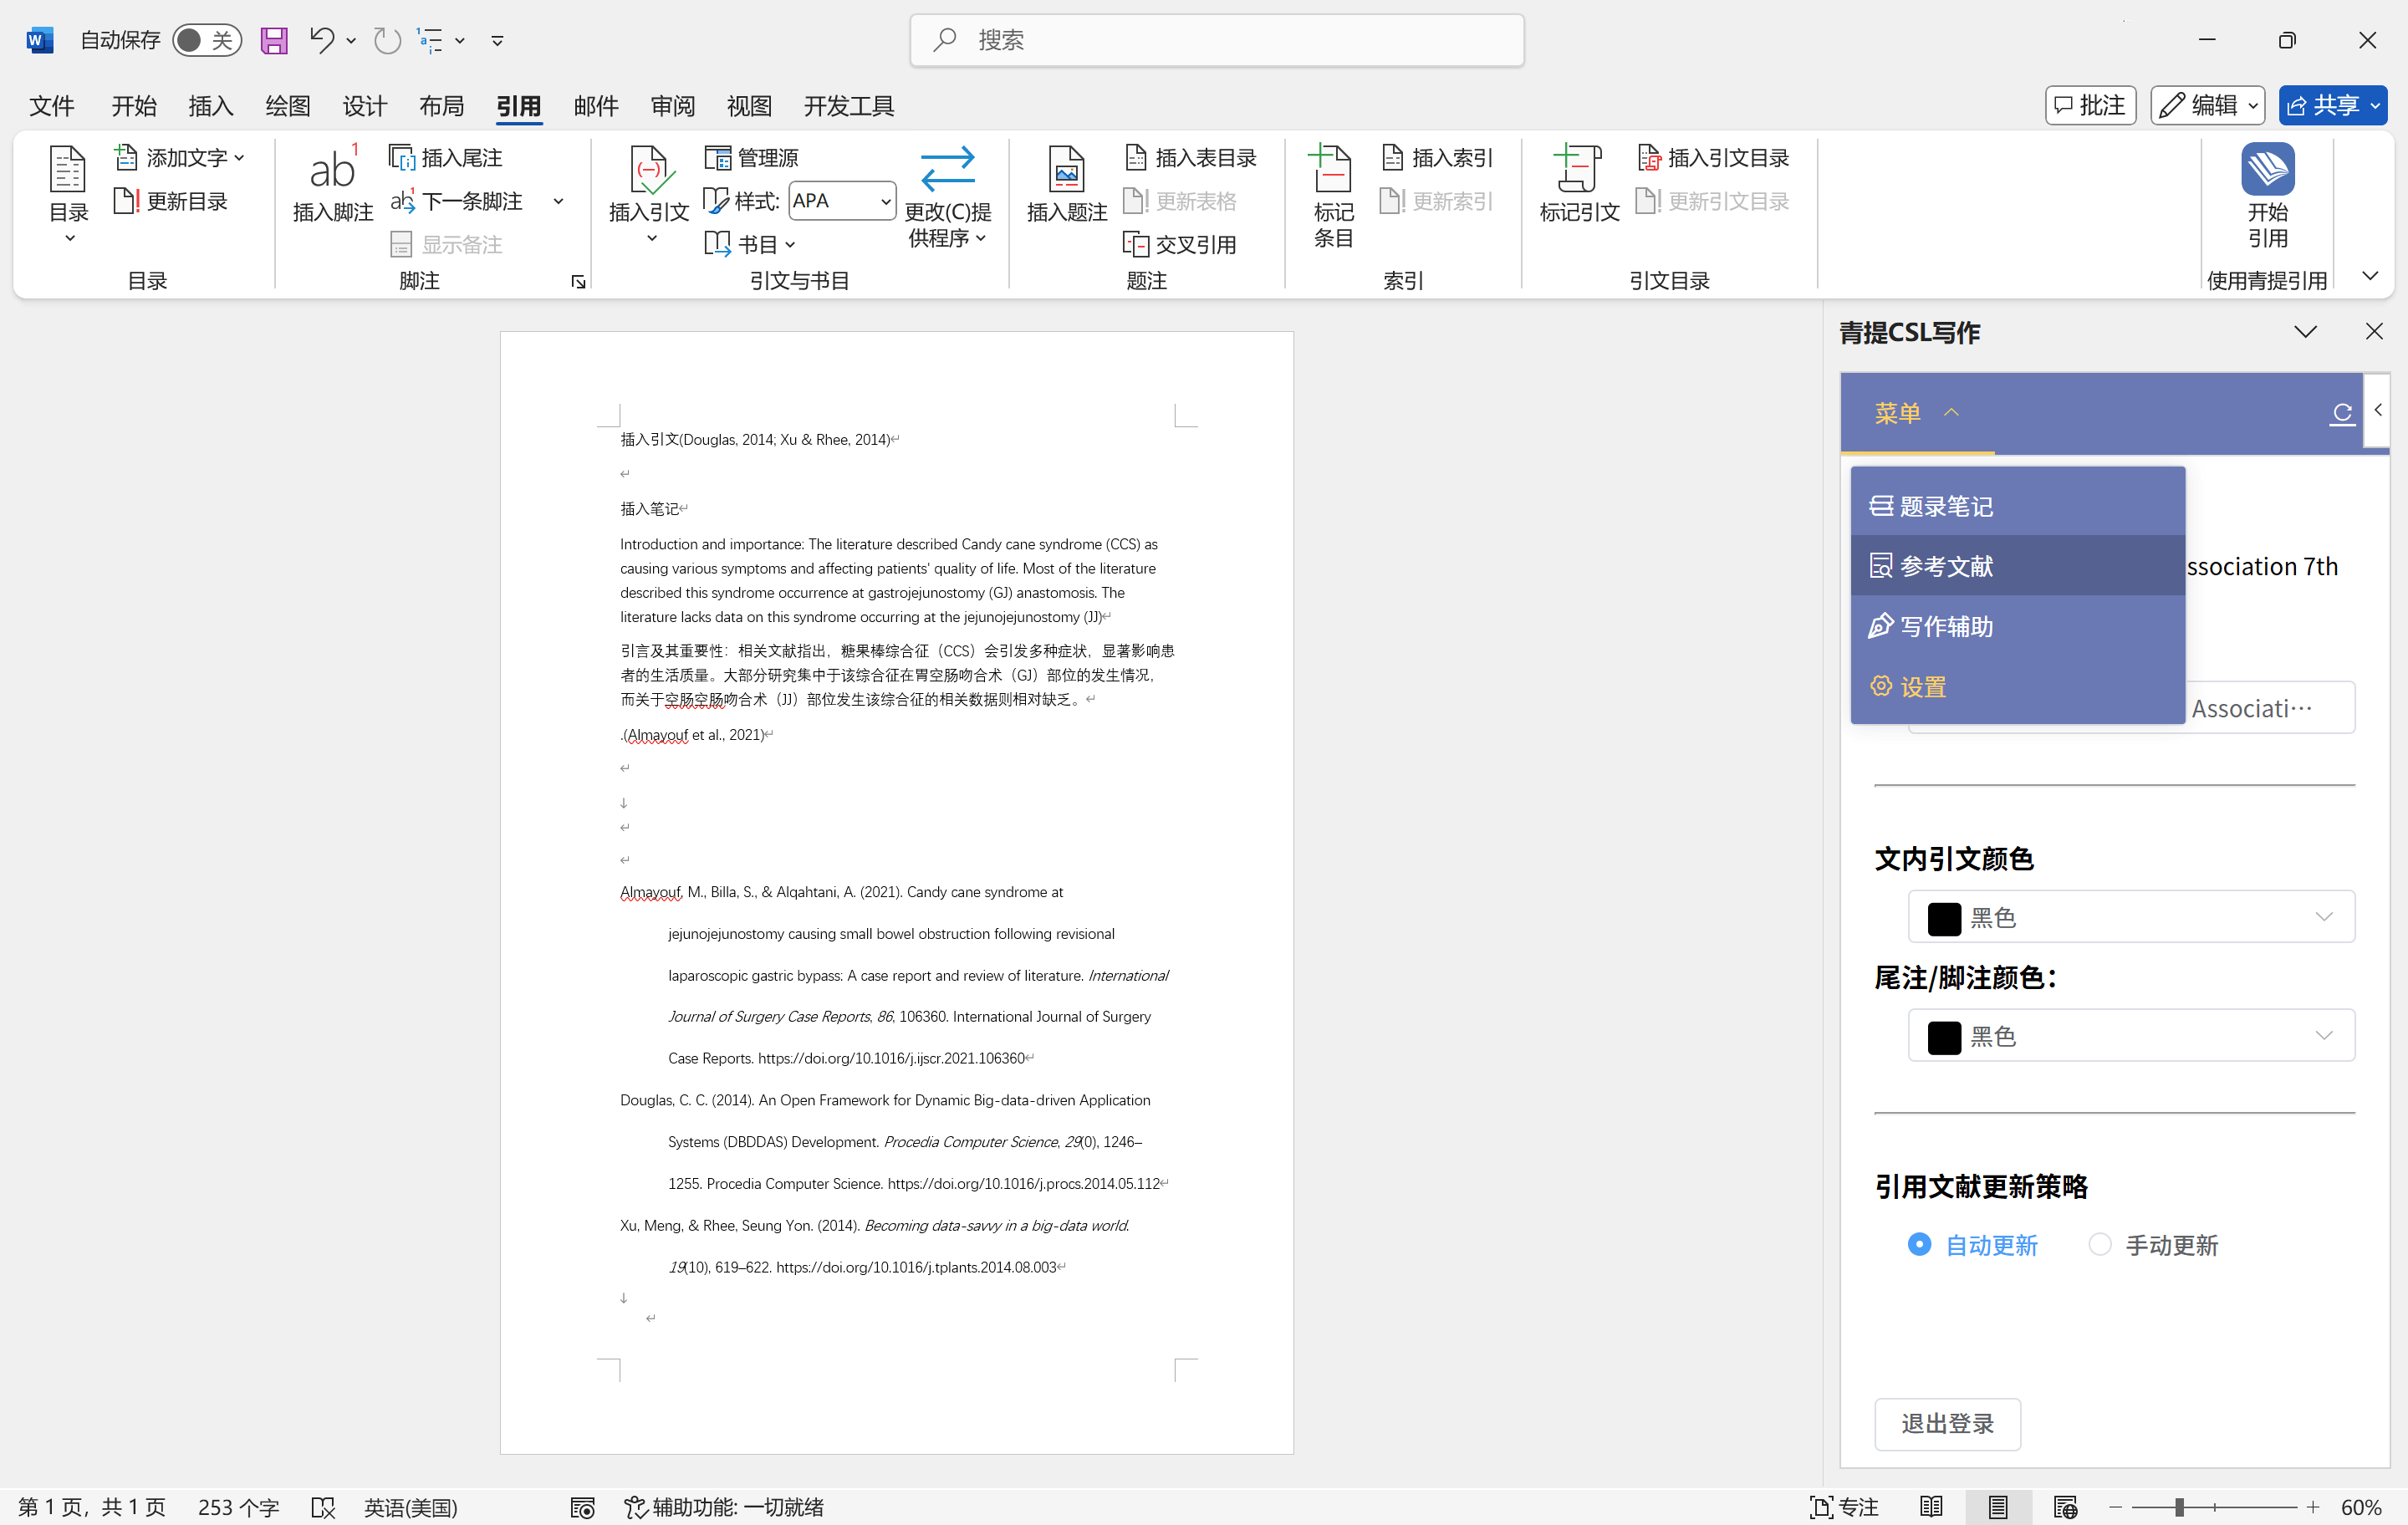
Task: Select 参考文献 in the add-in menu
Action: tap(1945, 566)
